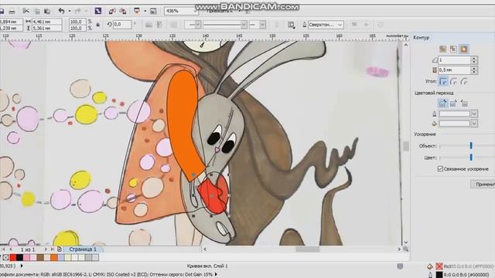Click the Copy icon in the toolbar
Screen dimensions: 495x278
pos(37,12)
